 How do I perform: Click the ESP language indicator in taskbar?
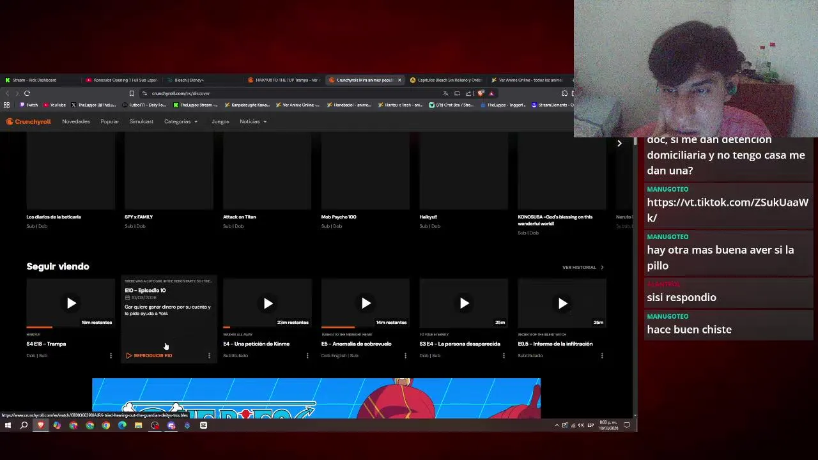[x=590, y=425]
